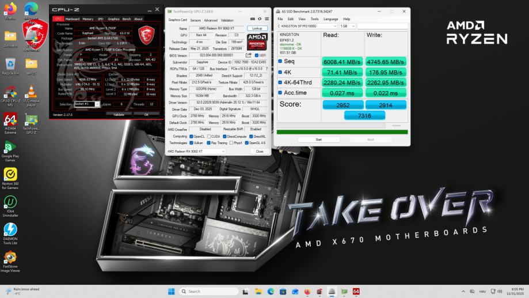The image size is (529, 298).
Task: Switch to Bench tab in CPU-Z
Action: [127, 19]
